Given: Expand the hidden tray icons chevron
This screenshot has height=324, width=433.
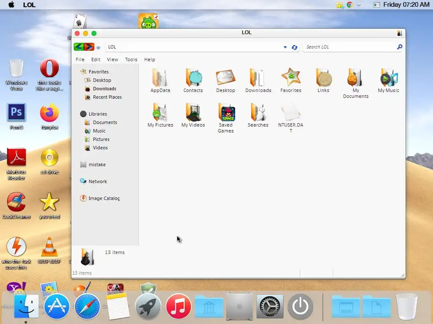Looking at the screenshot, I should (359, 5).
